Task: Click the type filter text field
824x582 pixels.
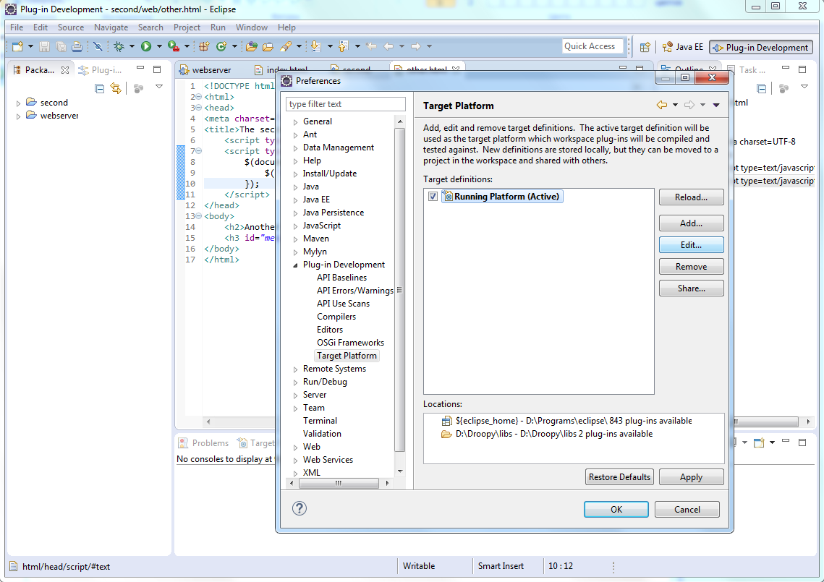Action: pyautogui.click(x=346, y=104)
